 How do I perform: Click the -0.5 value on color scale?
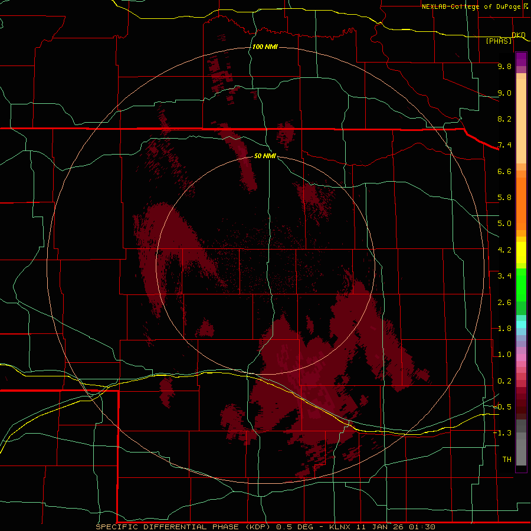pos(502,407)
